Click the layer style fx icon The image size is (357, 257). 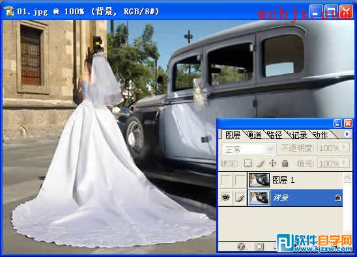241,247
